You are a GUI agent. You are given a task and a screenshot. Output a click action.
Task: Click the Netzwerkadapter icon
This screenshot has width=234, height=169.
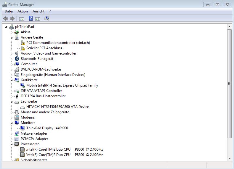click(x=17, y=133)
